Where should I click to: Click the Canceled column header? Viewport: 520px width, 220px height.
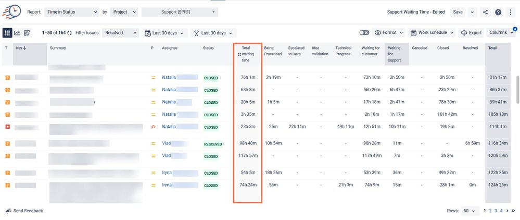pos(419,48)
